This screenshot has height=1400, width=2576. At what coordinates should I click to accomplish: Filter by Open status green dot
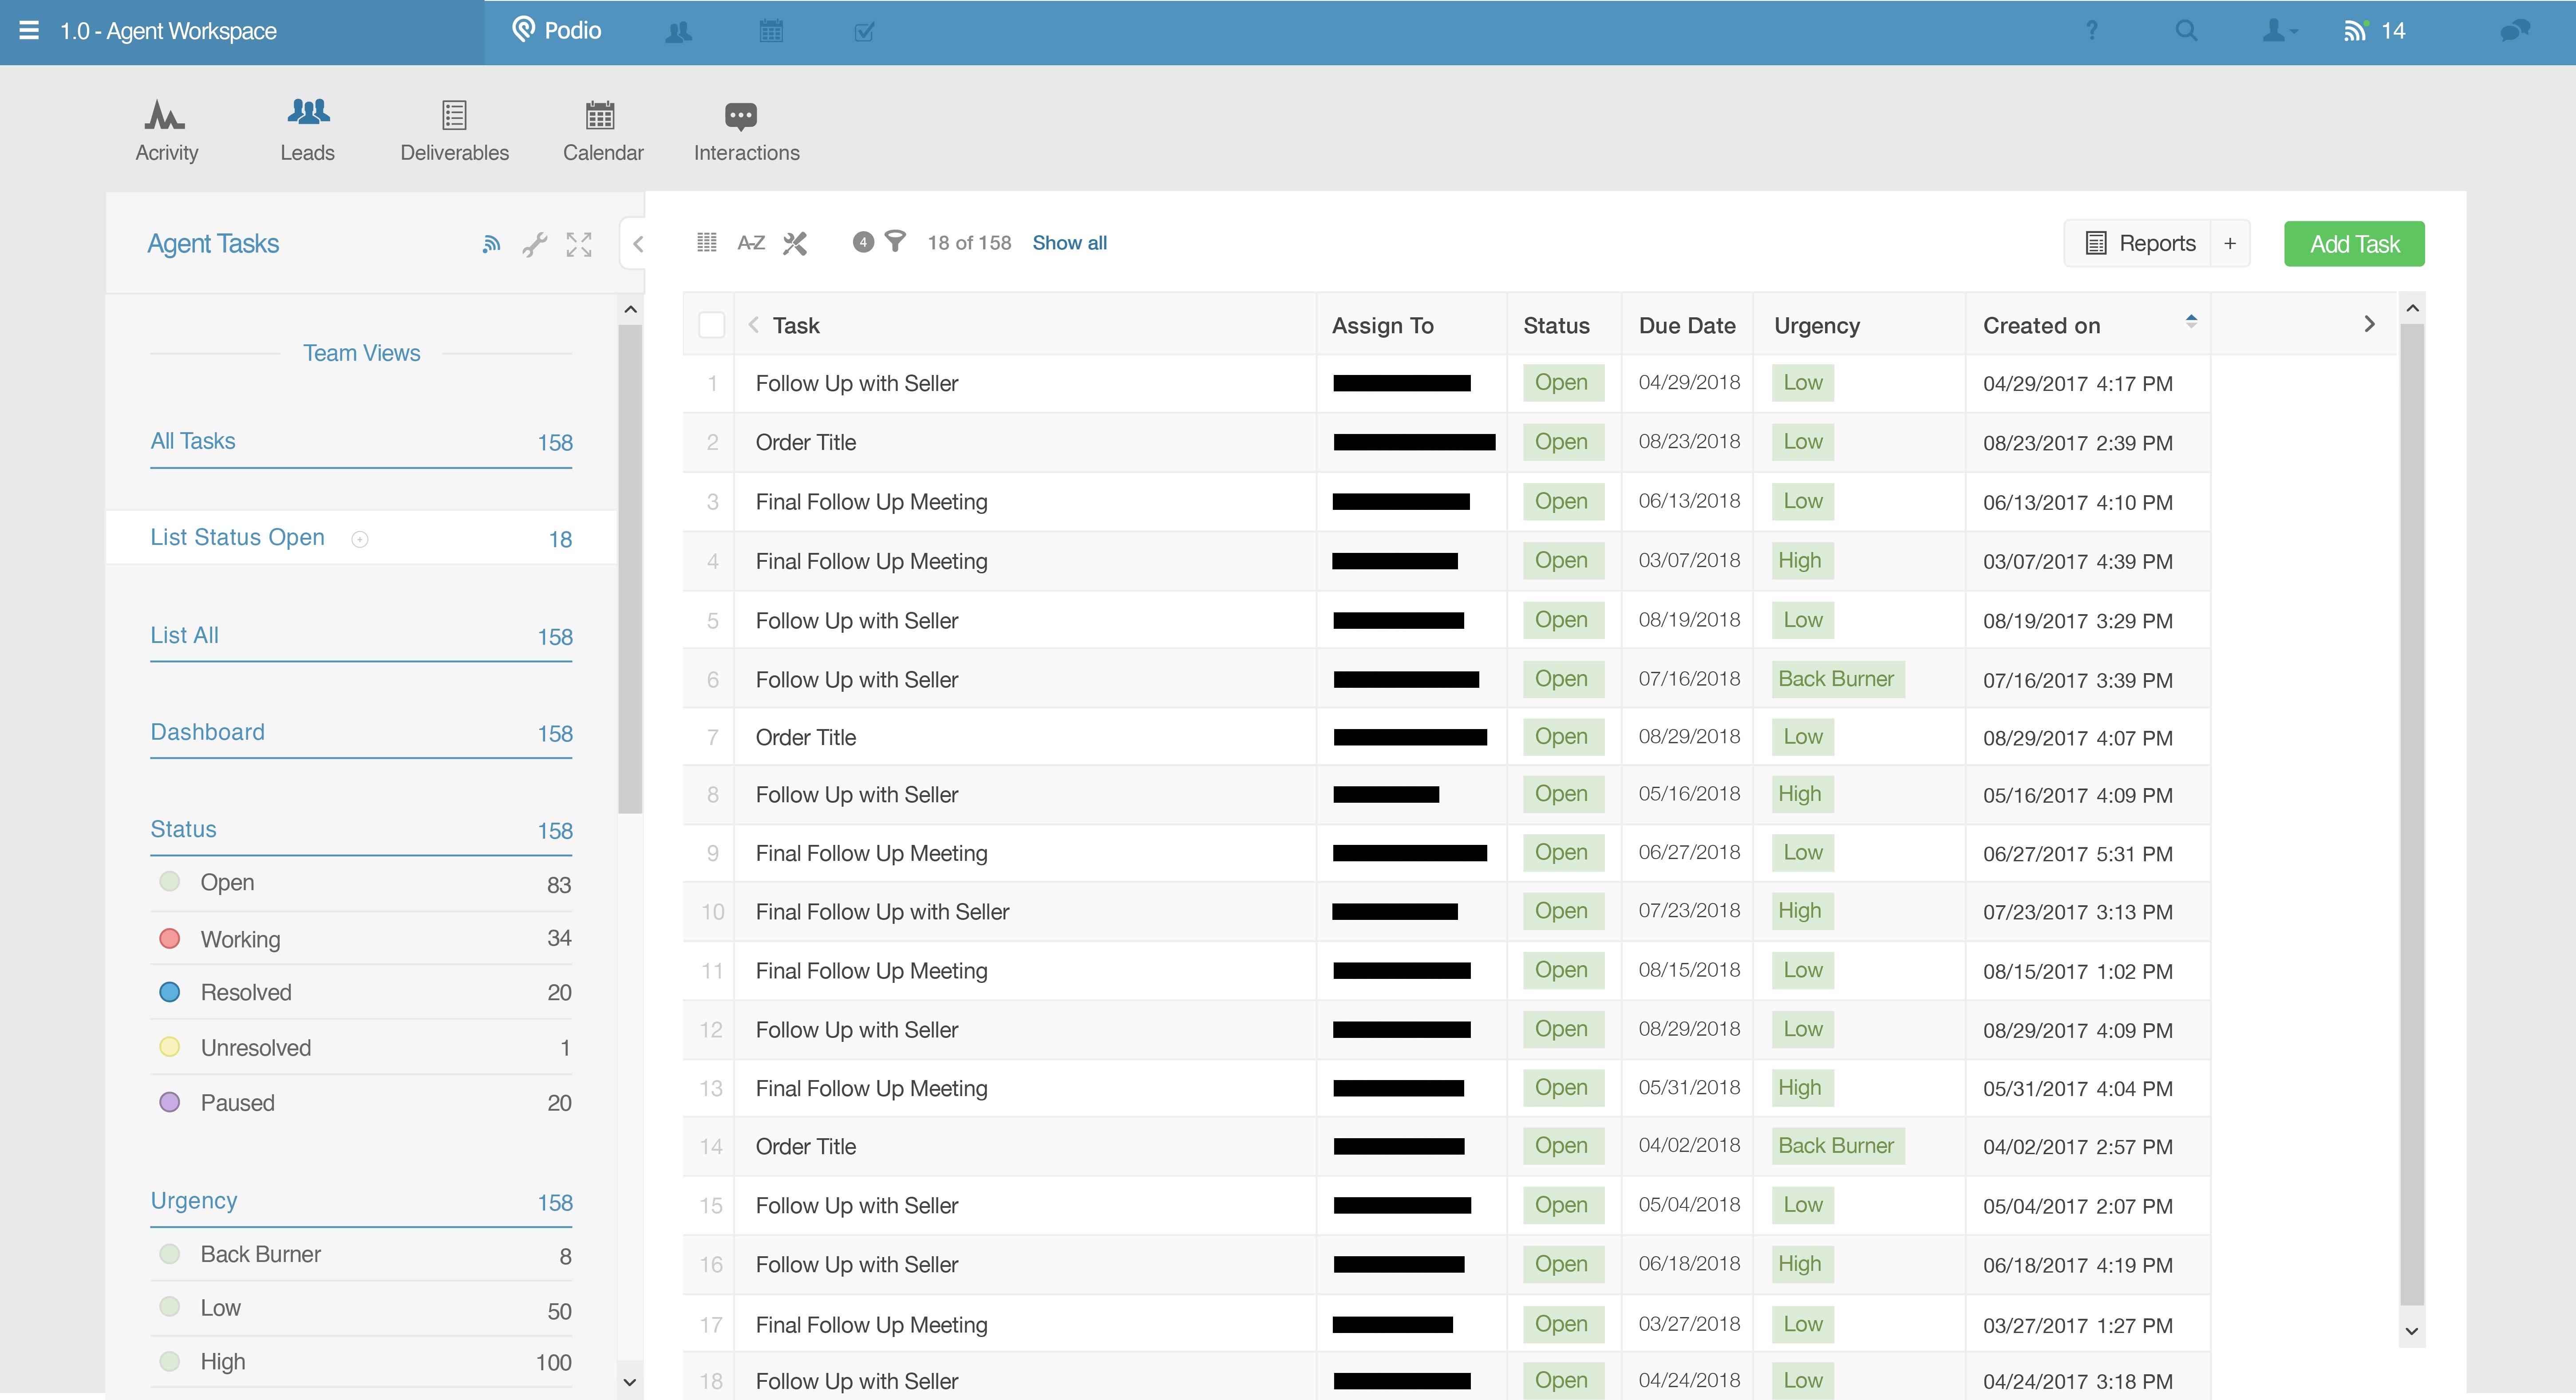(170, 882)
